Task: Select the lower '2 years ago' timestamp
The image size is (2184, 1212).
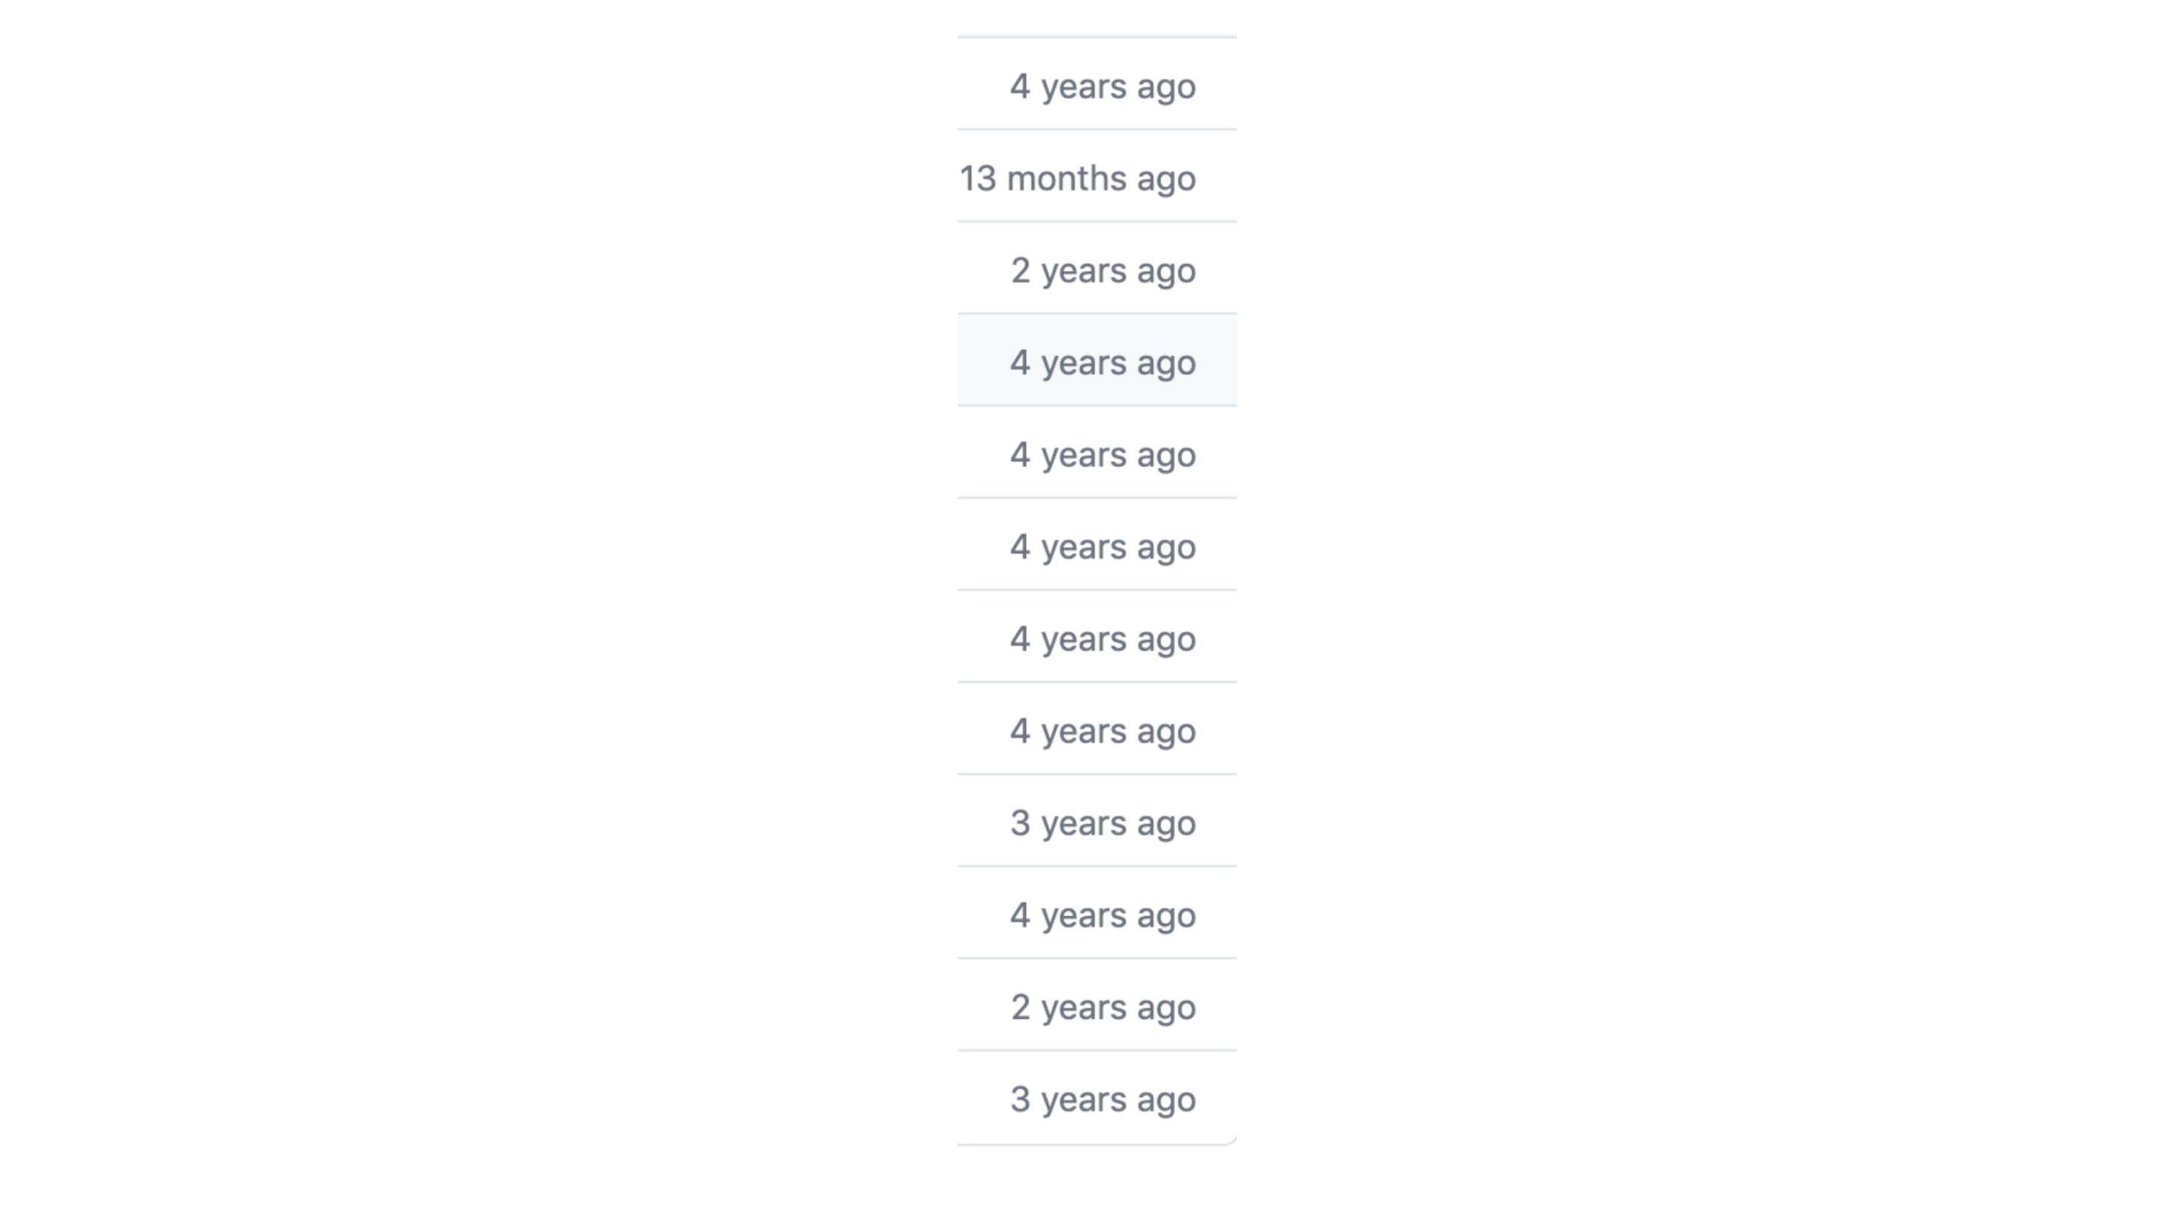Action: pyautogui.click(x=1103, y=1008)
